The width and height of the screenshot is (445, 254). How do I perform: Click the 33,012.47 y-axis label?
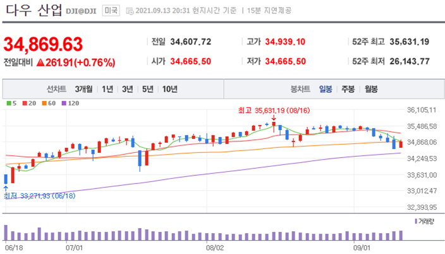tap(422, 191)
